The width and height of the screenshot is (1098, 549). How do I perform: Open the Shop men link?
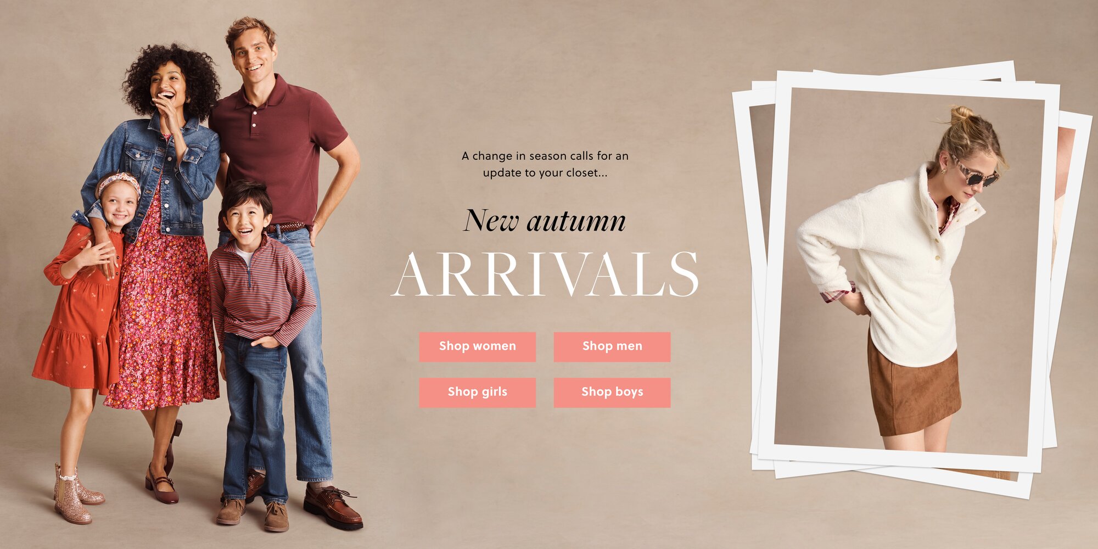click(x=612, y=346)
